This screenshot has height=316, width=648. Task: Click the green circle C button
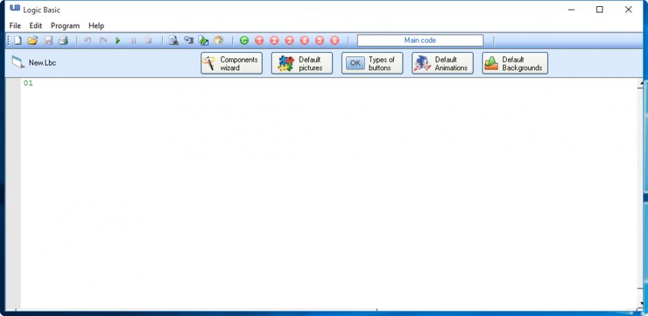coord(244,41)
